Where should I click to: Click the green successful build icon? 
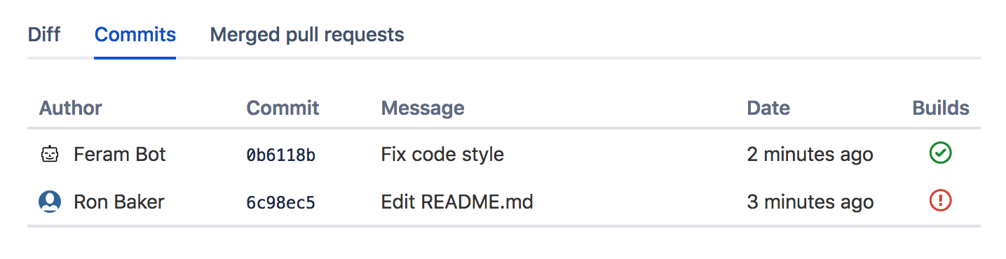pyautogui.click(x=940, y=153)
